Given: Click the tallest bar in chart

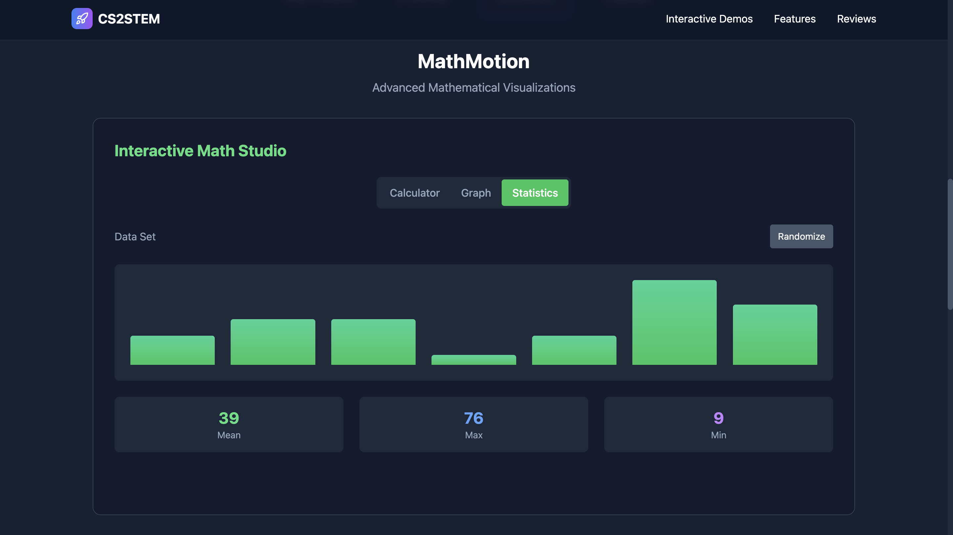Looking at the screenshot, I should [x=674, y=322].
